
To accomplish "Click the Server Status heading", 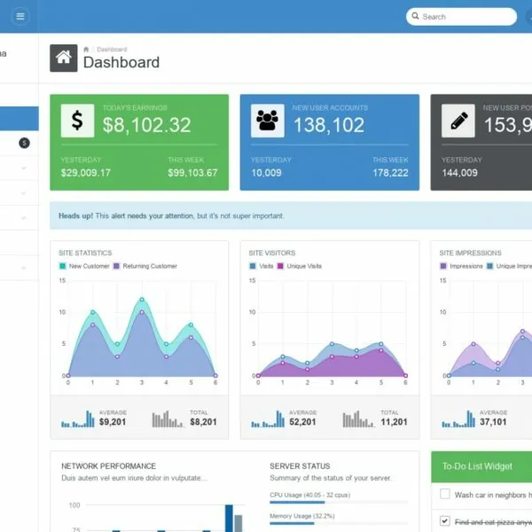I will pyautogui.click(x=300, y=466).
